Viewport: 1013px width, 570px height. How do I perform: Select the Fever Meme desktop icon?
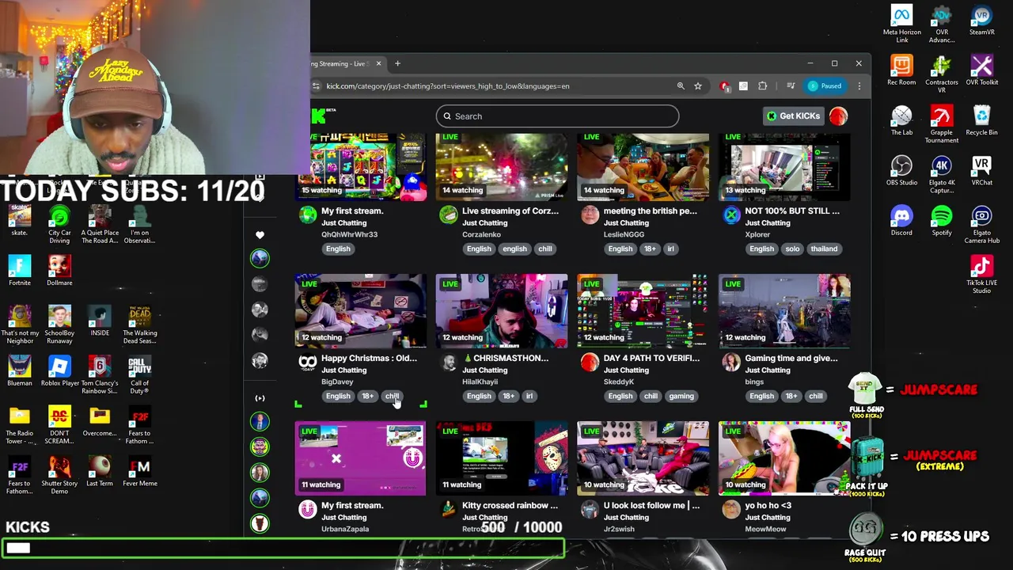(139, 472)
